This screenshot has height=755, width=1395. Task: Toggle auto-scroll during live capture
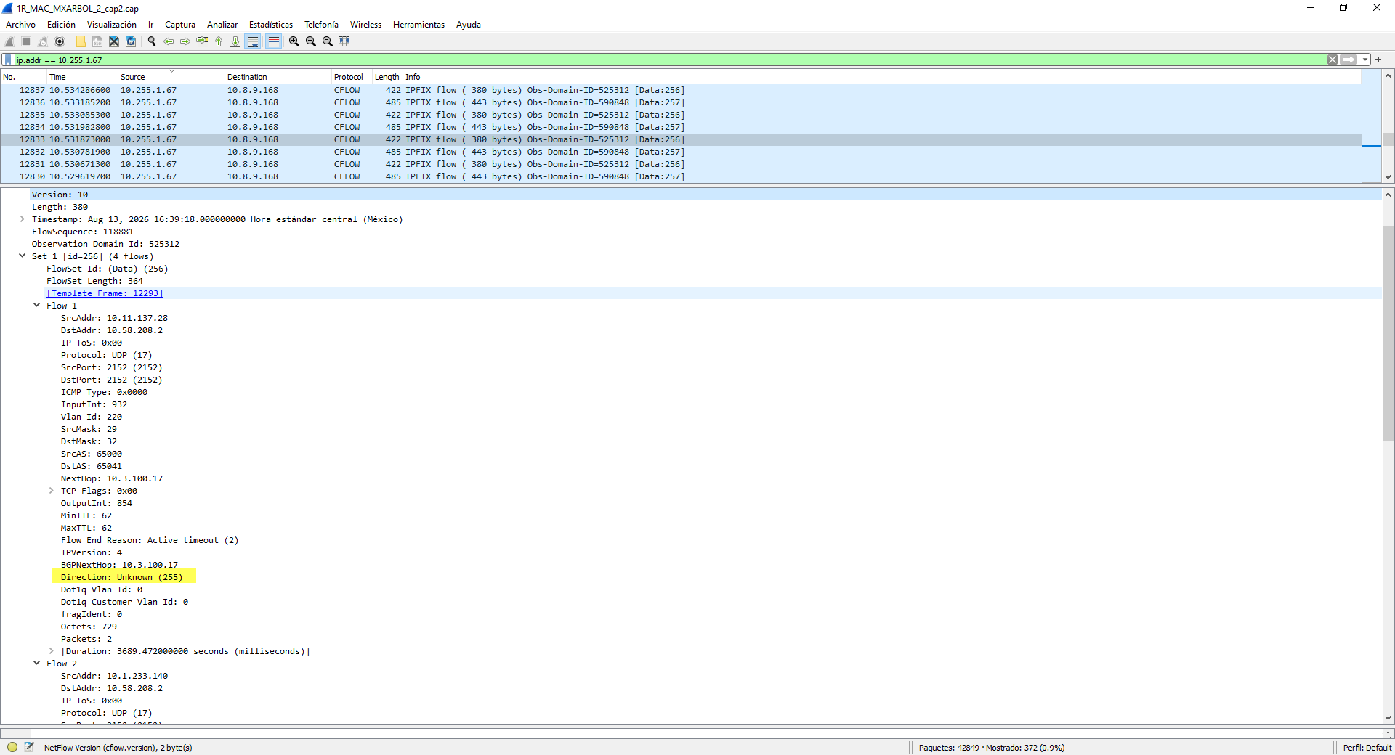[x=253, y=41]
